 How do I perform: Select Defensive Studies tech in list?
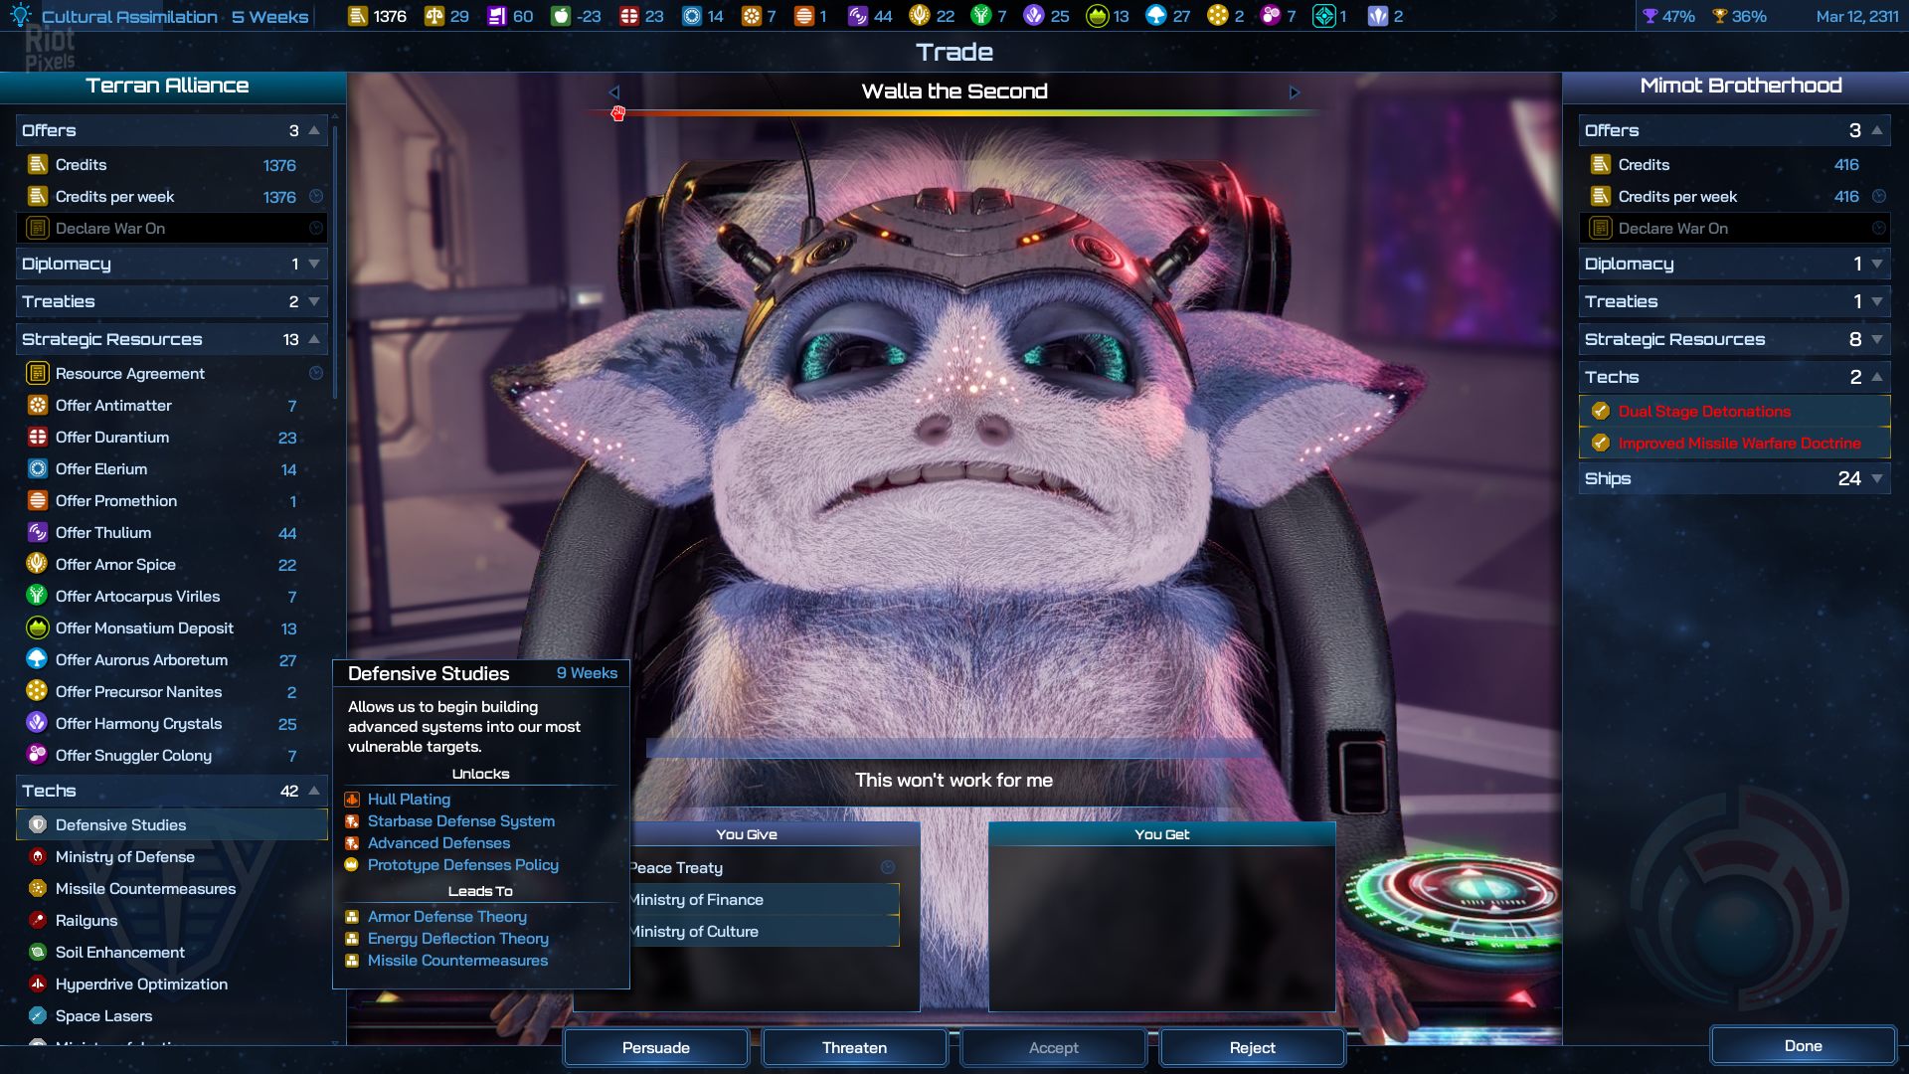121,825
